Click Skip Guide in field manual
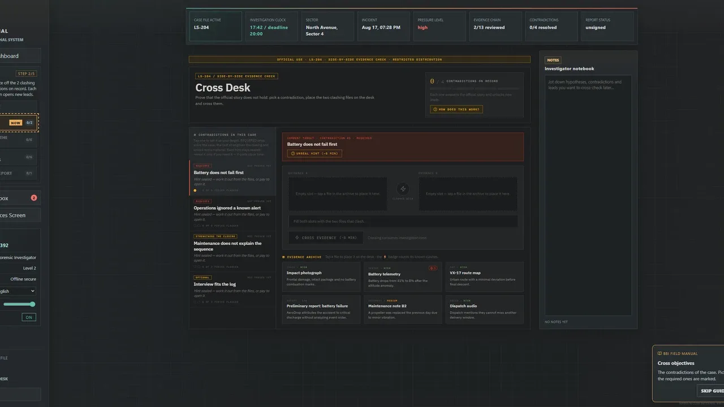Image resolution: width=724 pixels, height=407 pixels. click(712, 391)
